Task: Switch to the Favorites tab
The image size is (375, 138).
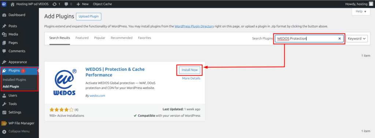Action: tap(144, 38)
